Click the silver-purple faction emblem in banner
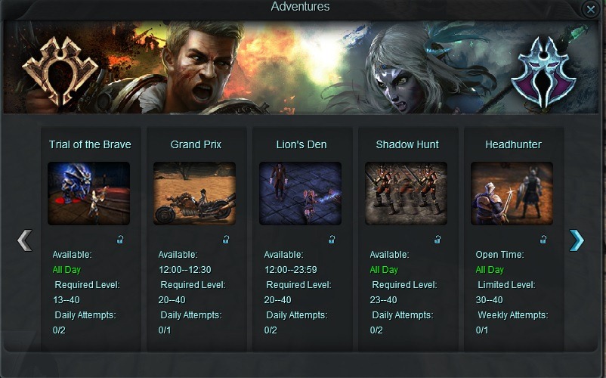This screenshot has height=378, width=606. (543, 73)
